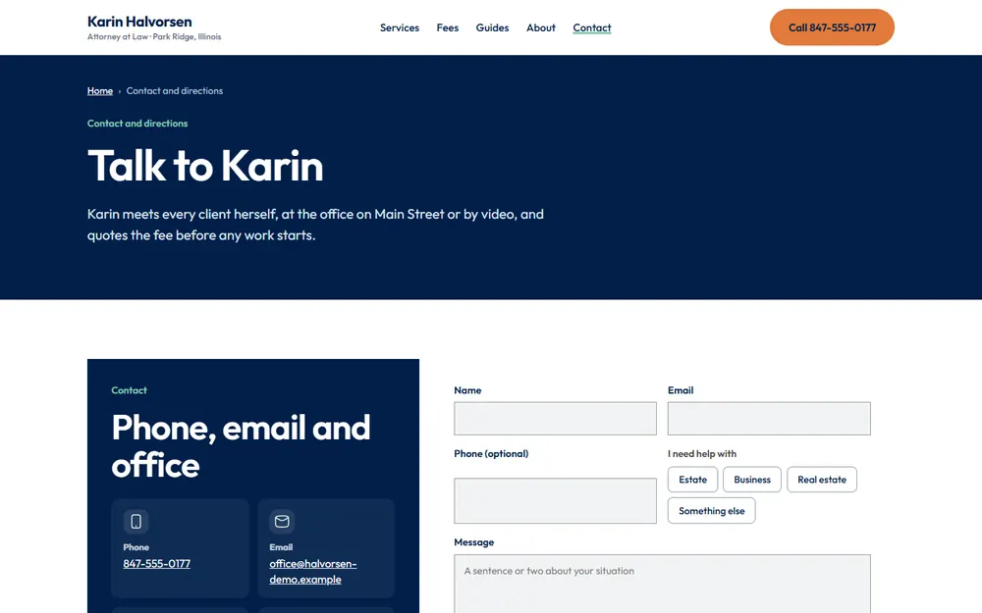
Task: Click the 'Contact and directions' breadcrumb text
Action: 175,90
